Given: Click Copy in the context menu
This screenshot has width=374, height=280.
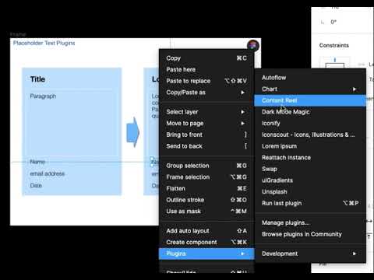Looking at the screenshot, I should [x=206, y=58].
